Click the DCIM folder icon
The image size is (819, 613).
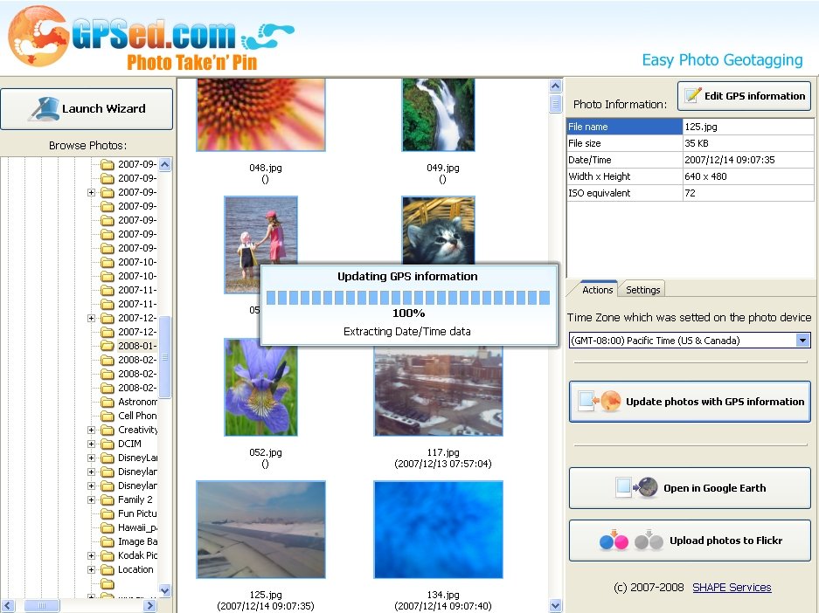coord(108,444)
